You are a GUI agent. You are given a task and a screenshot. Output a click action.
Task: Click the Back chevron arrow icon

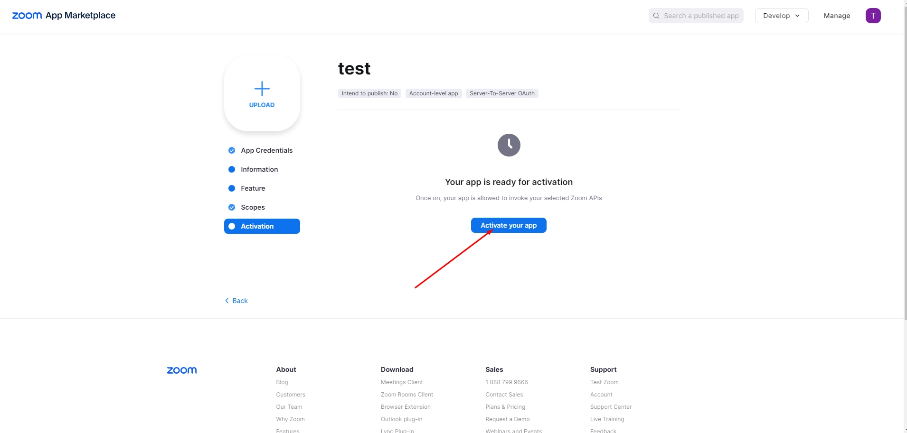(x=227, y=301)
